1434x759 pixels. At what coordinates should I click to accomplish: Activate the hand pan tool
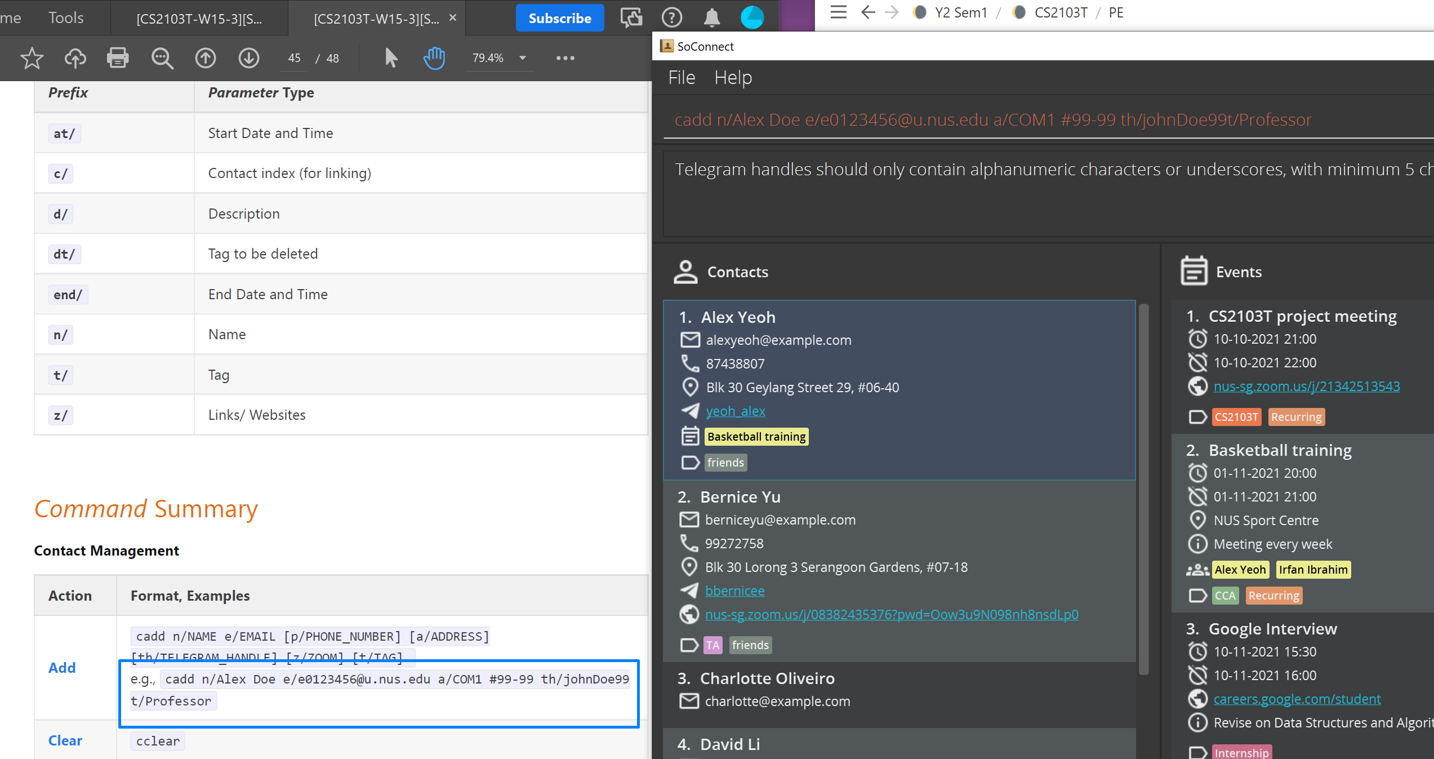tap(434, 58)
